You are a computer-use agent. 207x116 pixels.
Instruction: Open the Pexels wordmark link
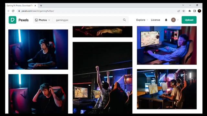24,20
